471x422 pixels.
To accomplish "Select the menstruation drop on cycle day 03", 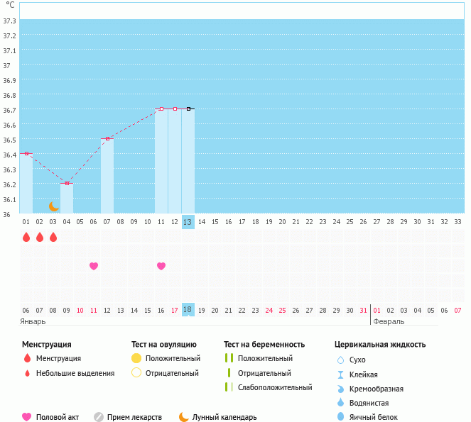I will [53, 237].
